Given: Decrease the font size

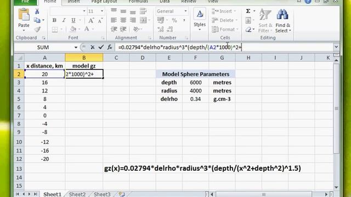Looking at the screenshot, I should click(x=100, y=21).
